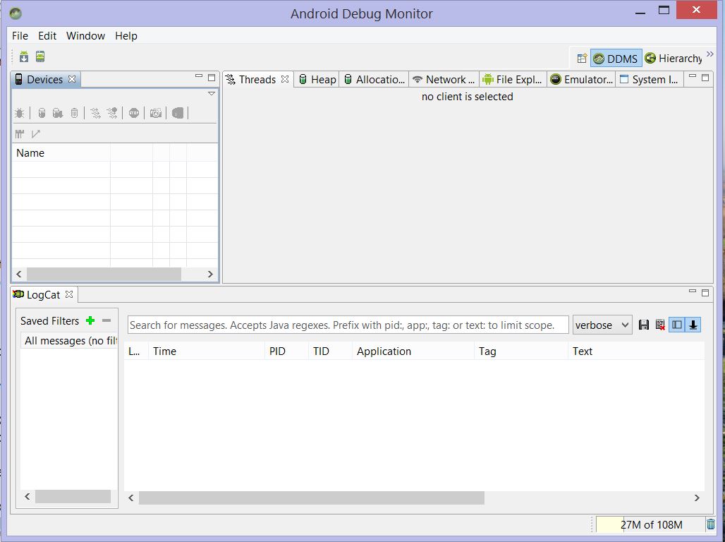Viewport: 725px width, 542px height.
Task: Toggle the Saved Filters view display button
Action: pos(677,325)
